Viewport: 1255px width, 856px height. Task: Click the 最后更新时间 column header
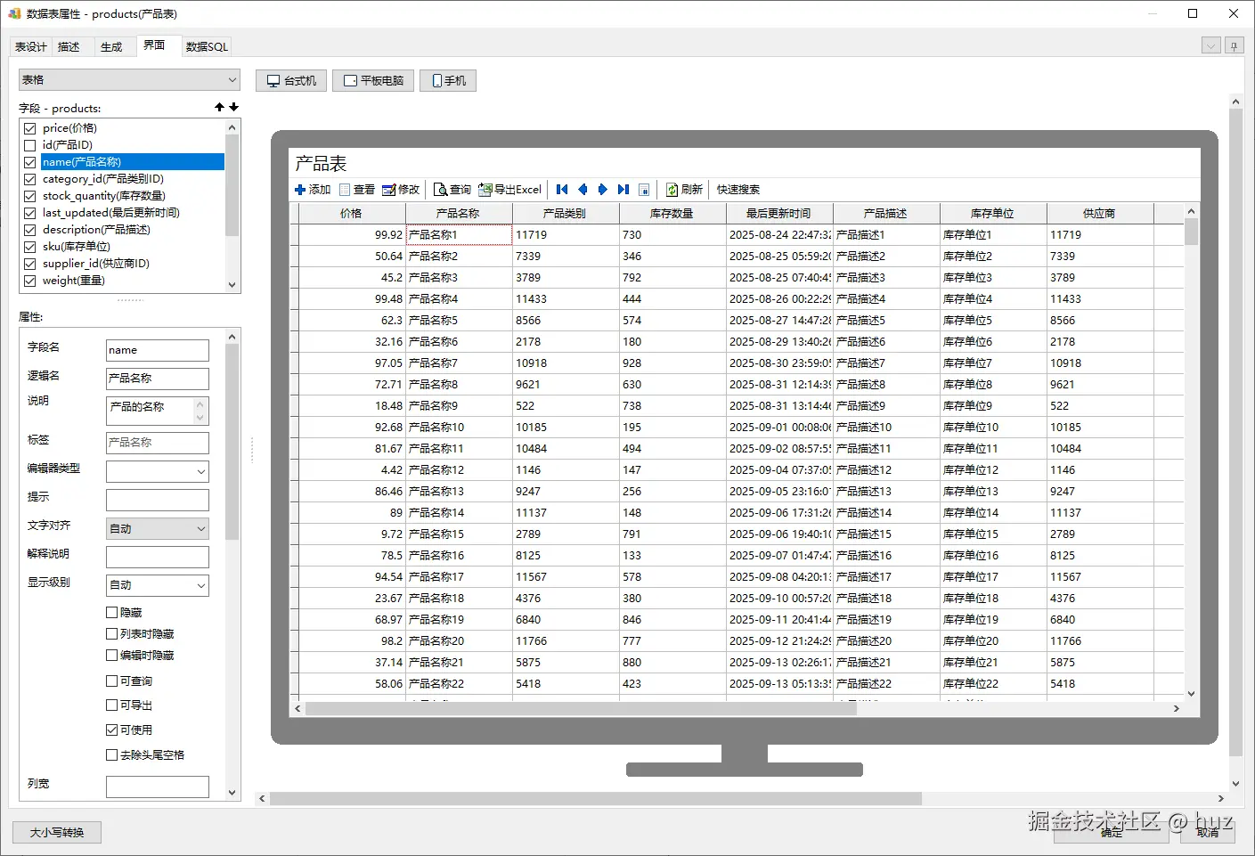[x=779, y=214]
